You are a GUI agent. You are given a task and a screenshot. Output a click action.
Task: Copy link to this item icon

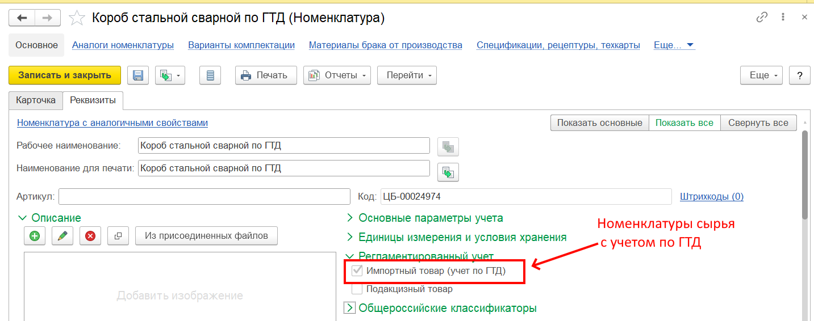[762, 18]
